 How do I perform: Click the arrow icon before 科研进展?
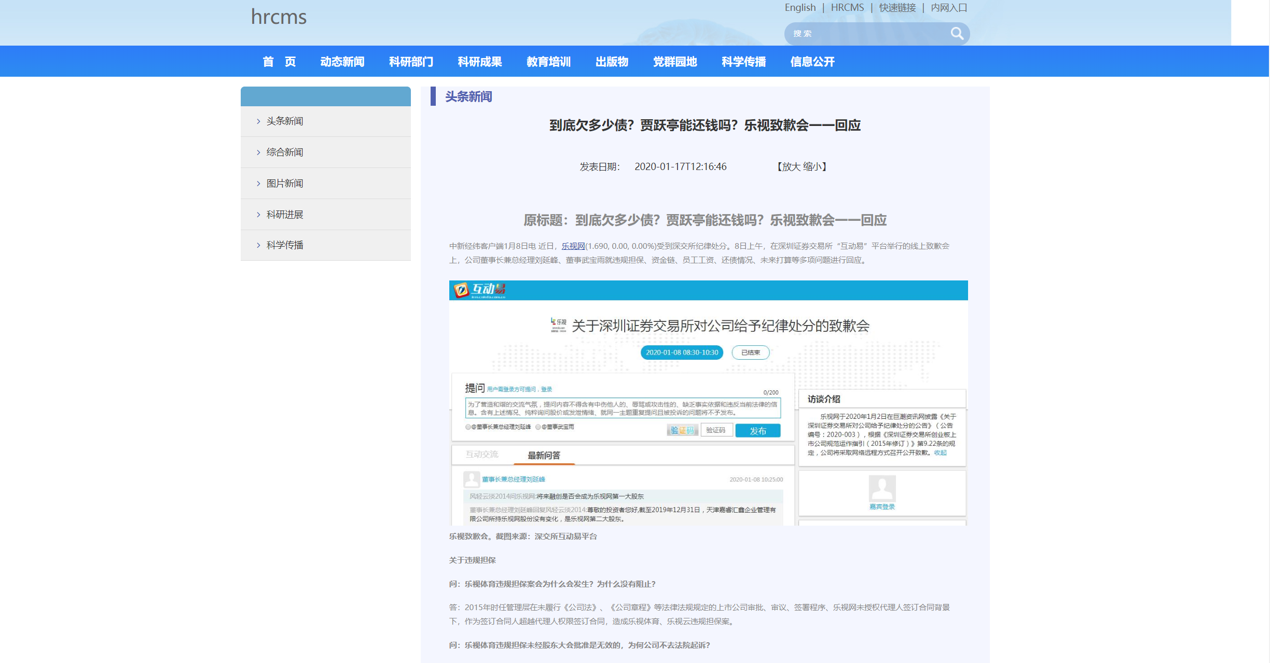(259, 214)
